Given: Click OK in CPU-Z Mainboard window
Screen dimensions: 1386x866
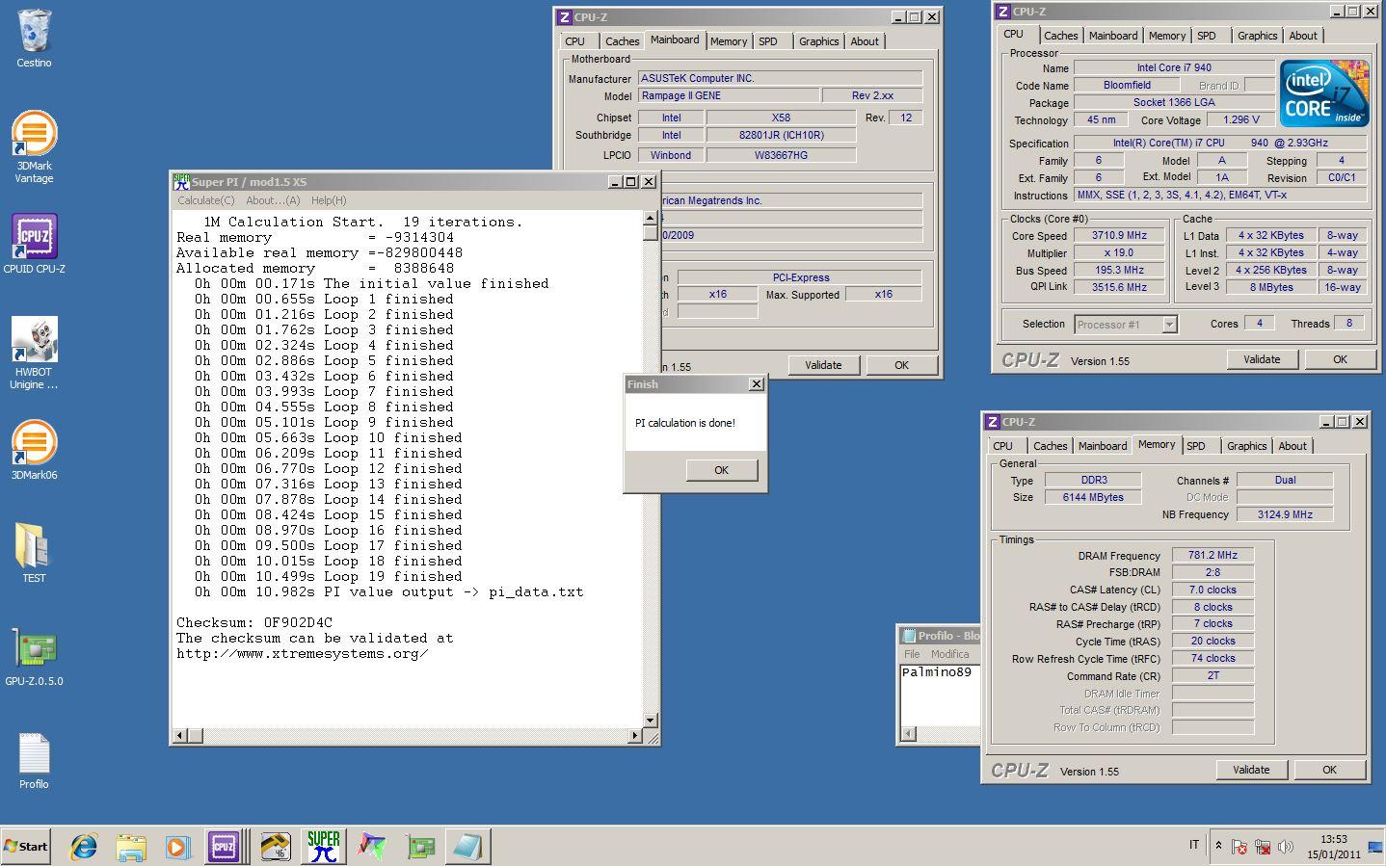Looking at the screenshot, I should click(901, 365).
